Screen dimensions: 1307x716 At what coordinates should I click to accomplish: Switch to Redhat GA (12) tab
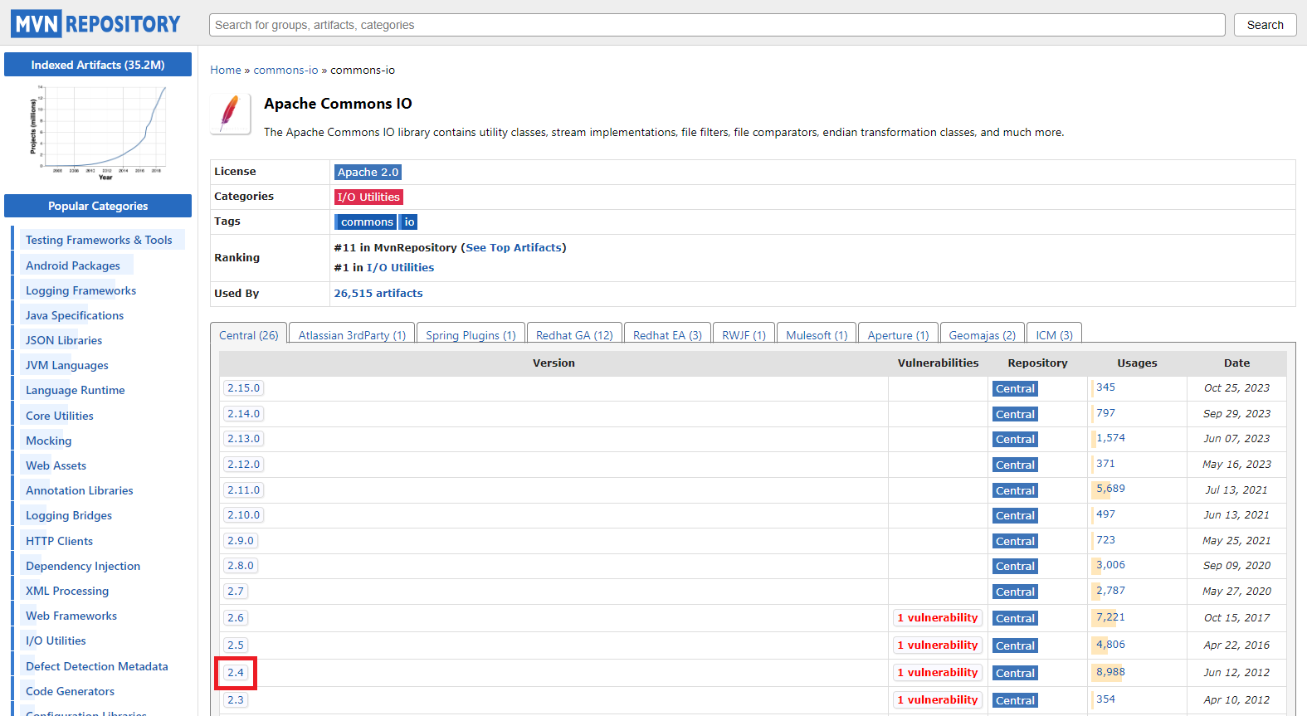point(574,334)
